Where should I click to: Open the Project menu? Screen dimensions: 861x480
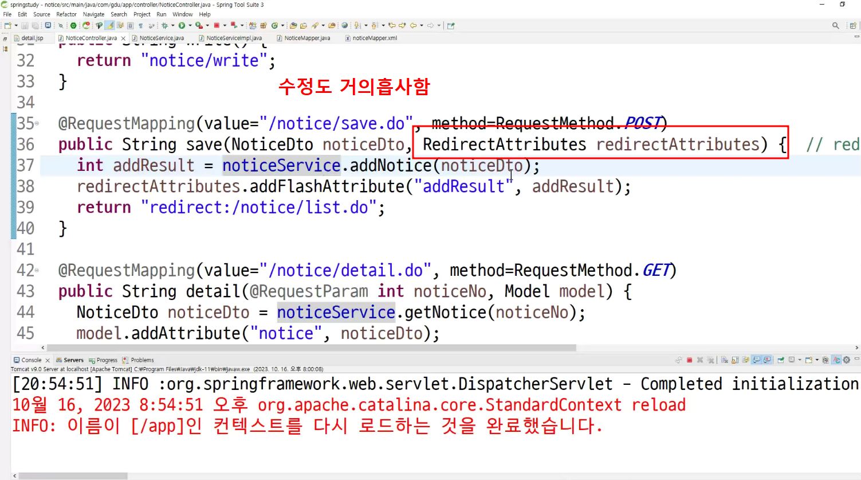(x=142, y=14)
